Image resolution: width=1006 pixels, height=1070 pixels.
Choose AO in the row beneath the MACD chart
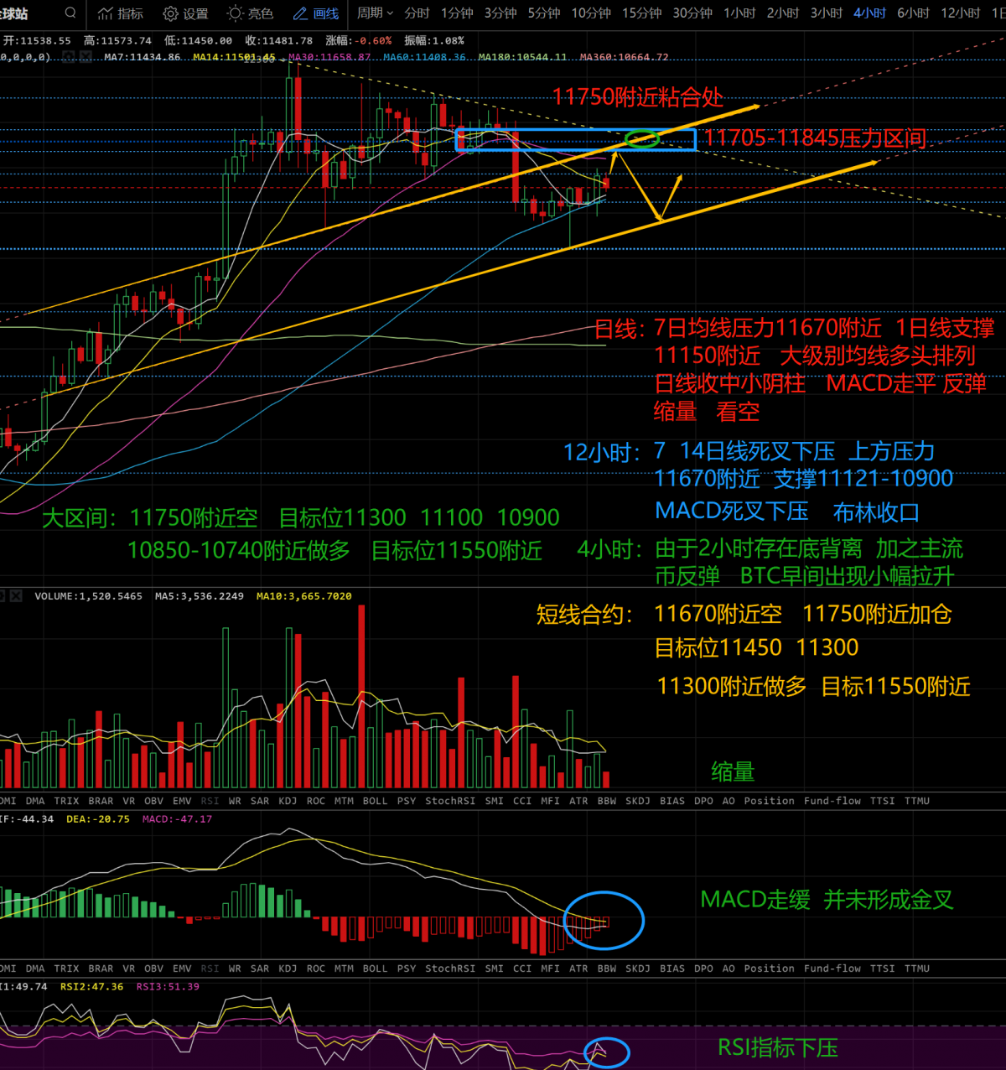(729, 969)
